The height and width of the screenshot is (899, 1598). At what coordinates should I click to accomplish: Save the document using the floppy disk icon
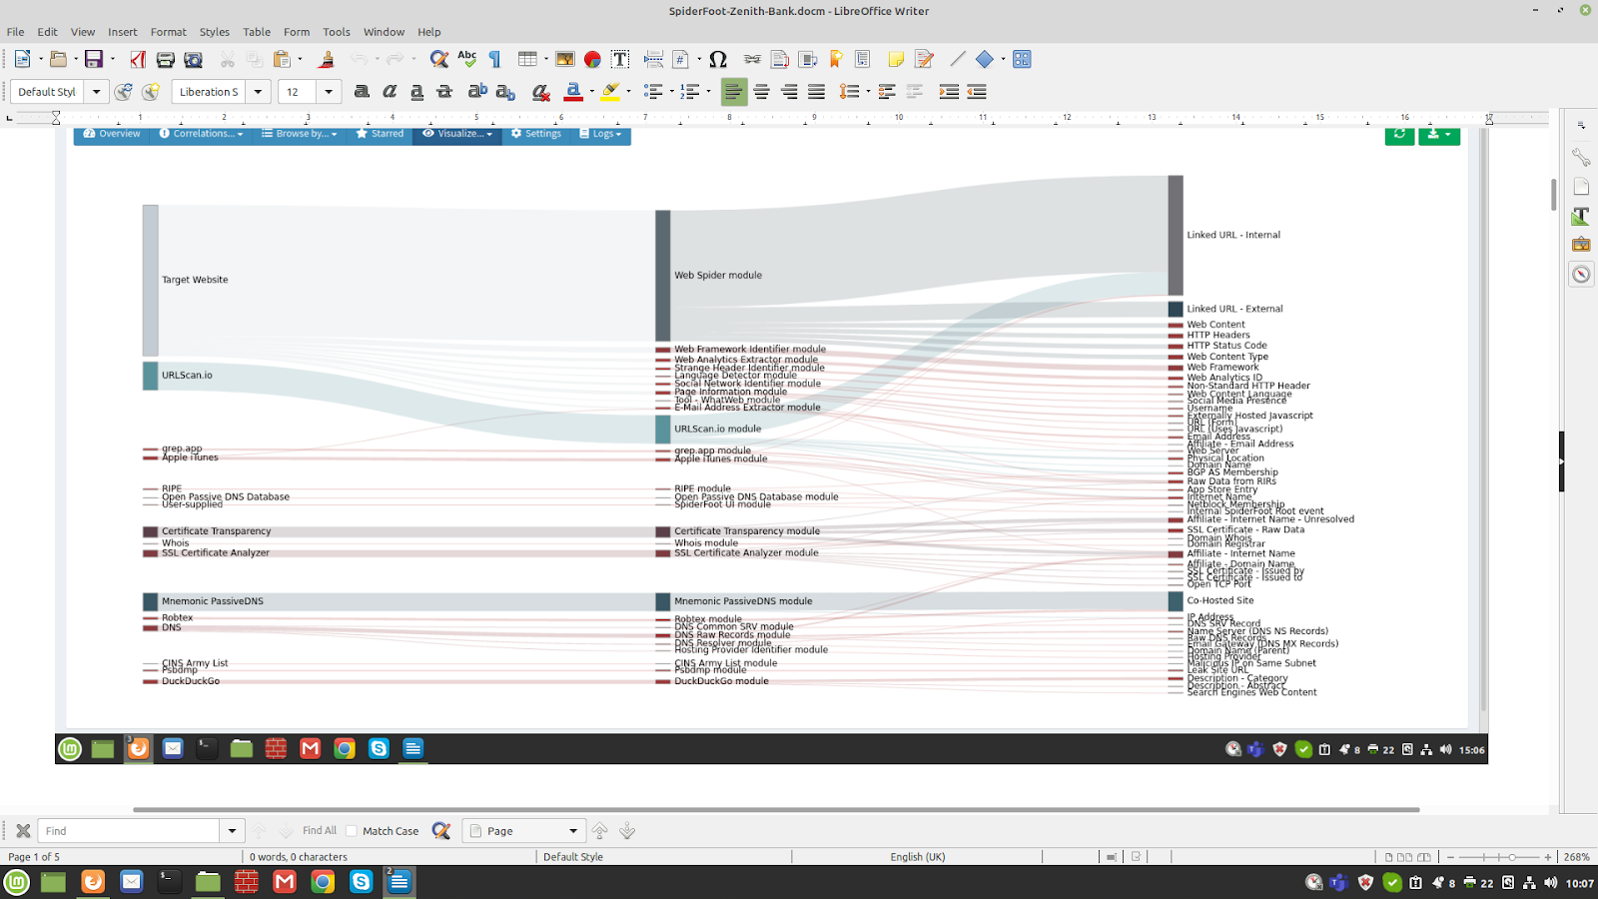(94, 59)
